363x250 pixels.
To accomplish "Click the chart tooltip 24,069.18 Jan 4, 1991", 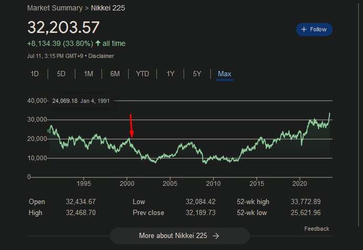I will point(81,101).
